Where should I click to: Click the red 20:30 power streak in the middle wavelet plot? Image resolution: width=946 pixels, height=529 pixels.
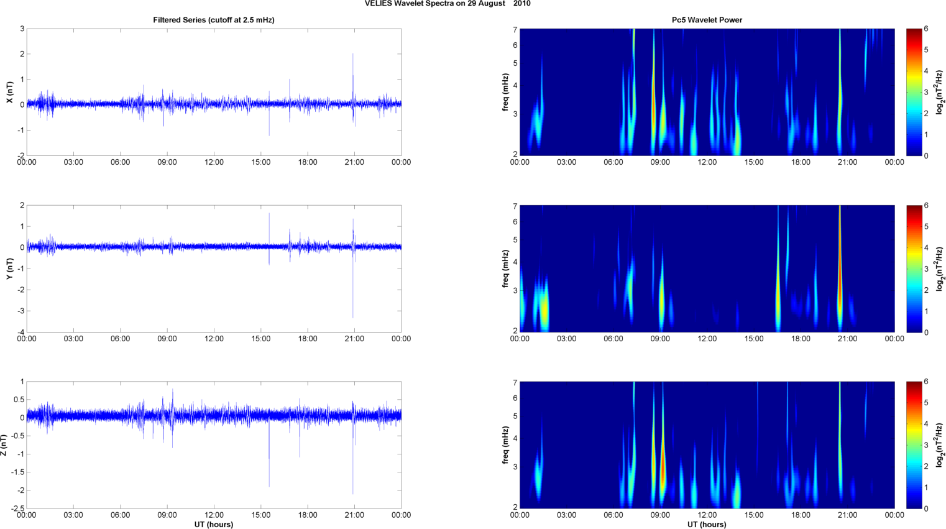point(840,267)
